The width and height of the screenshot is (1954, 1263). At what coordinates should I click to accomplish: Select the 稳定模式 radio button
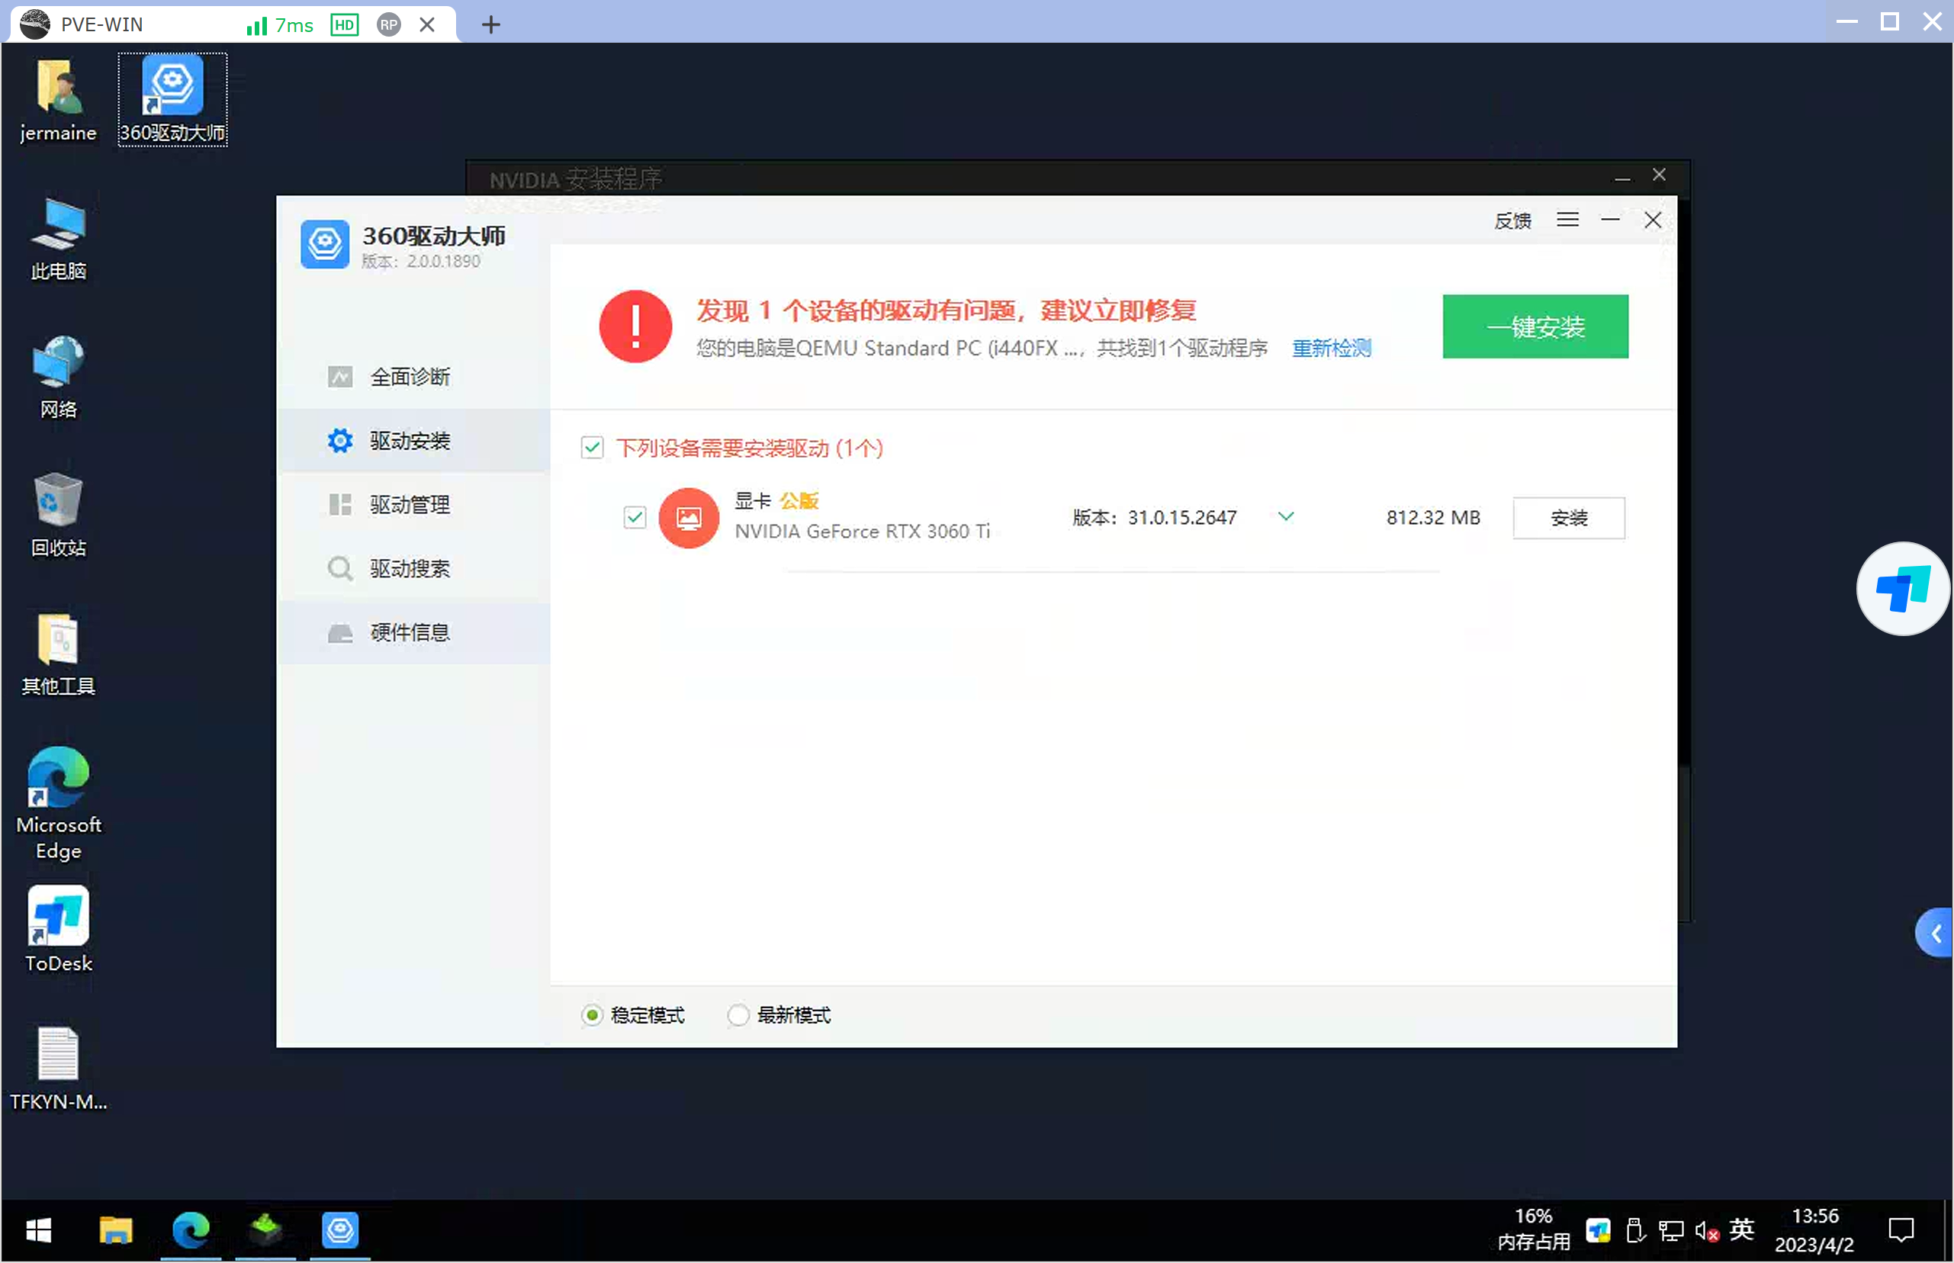(591, 1014)
